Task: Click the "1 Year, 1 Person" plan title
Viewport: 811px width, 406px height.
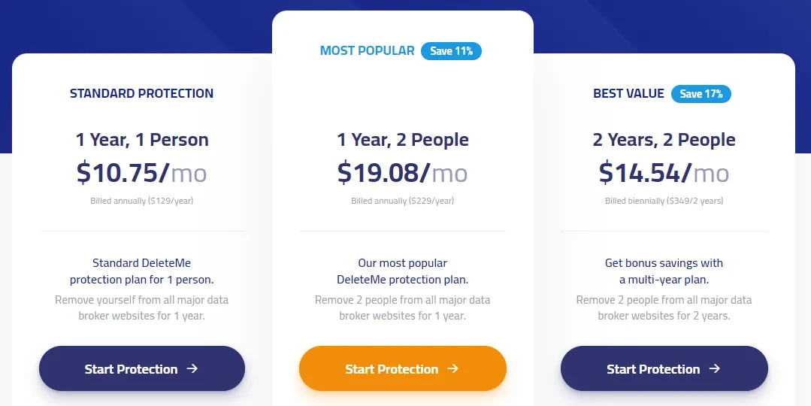Action: (141, 140)
